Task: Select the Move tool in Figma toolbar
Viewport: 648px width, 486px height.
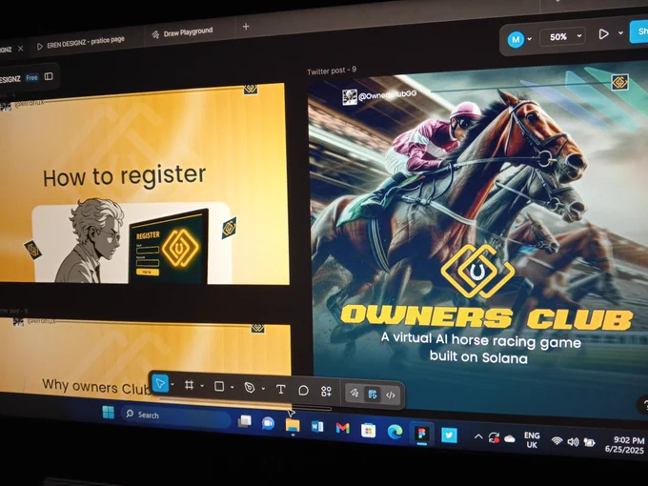Action: tap(160, 384)
